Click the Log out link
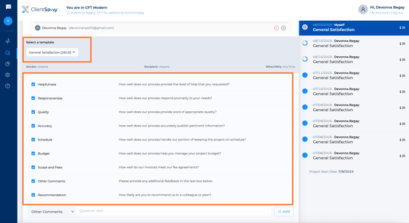The height and width of the screenshot is (223, 409). coord(397,13)
